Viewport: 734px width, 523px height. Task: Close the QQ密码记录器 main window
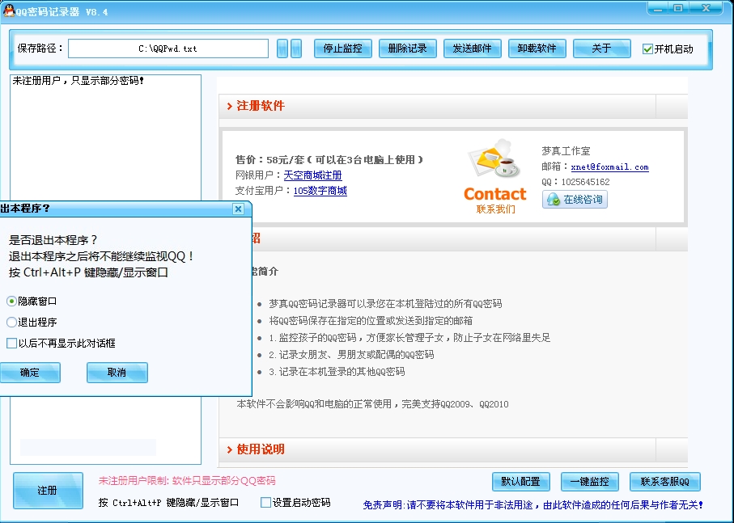point(706,8)
